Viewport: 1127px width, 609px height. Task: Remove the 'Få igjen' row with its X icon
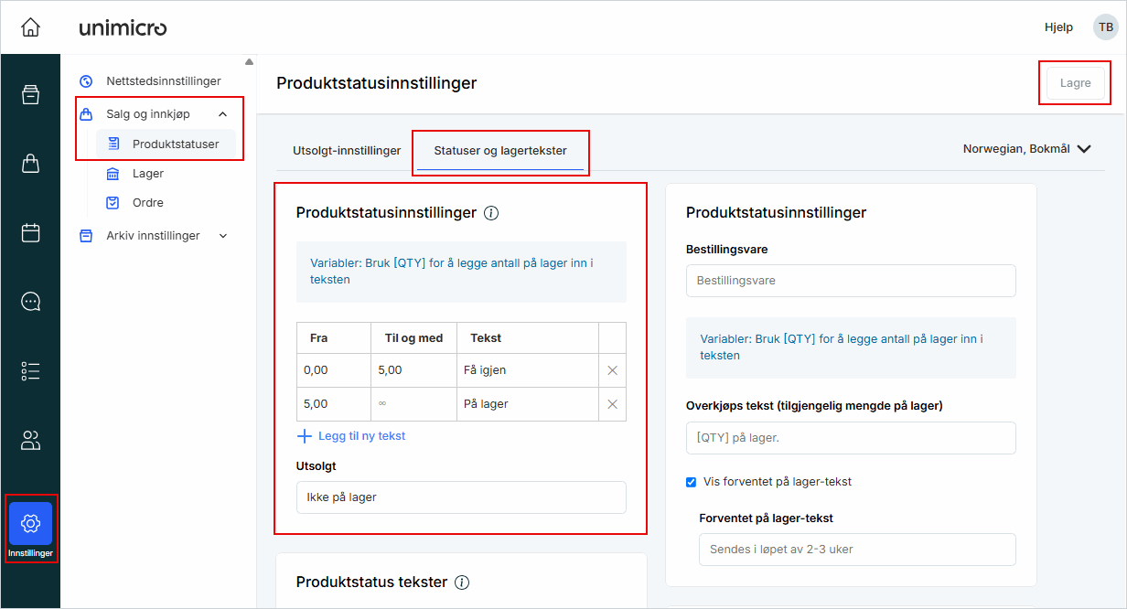click(611, 369)
